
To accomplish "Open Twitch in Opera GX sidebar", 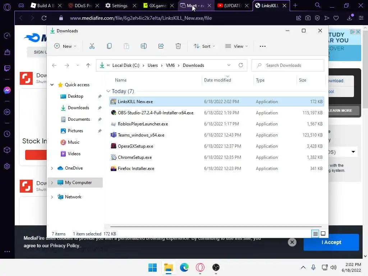I will 7,68.
